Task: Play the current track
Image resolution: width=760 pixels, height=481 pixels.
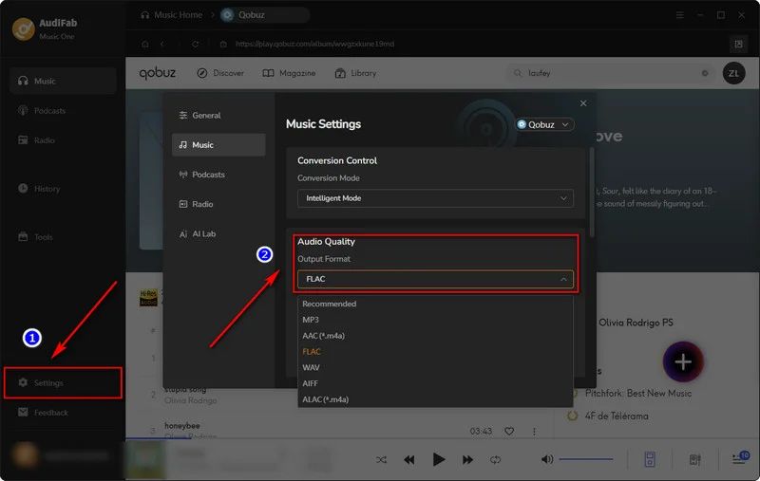Action: pos(439,460)
